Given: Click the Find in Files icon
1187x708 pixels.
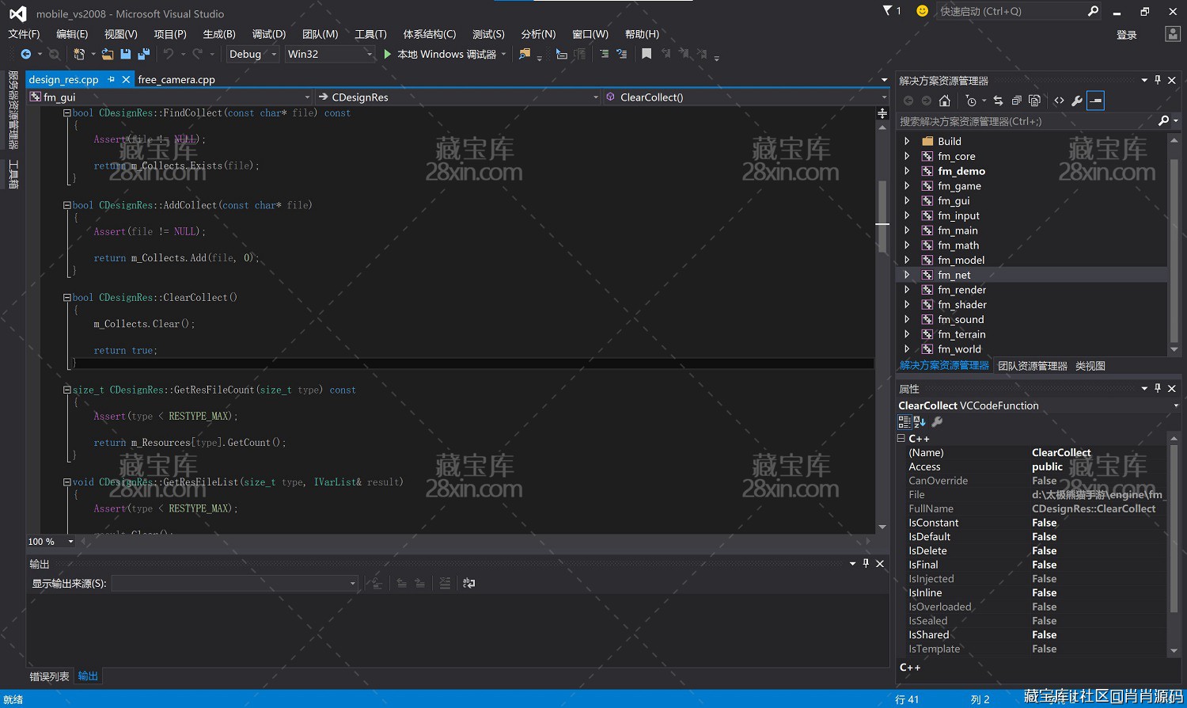Looking at the screenshot, I should (524, 54).
